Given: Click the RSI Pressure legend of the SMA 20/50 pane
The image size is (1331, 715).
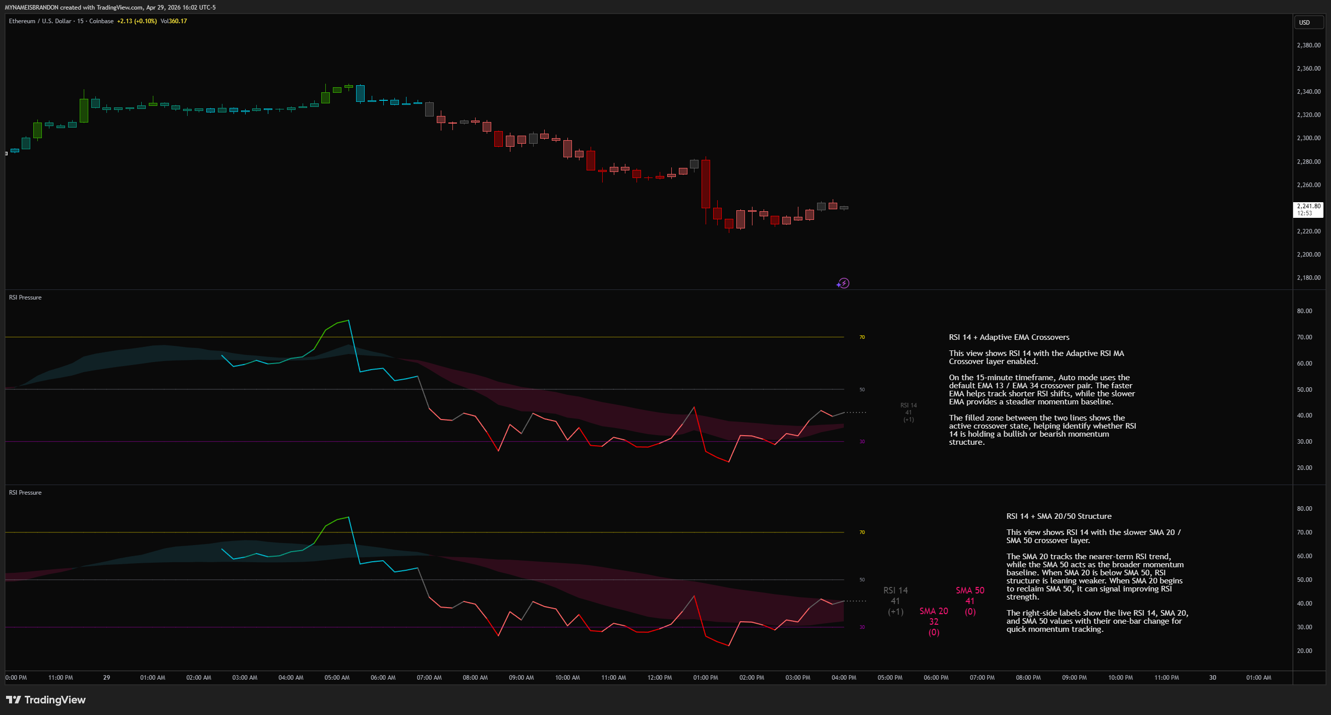Looking at the screenshot, I should pos(25,493).
